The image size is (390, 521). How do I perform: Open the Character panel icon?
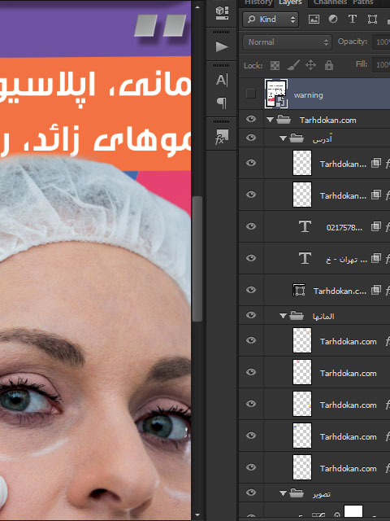click(222, 80)
